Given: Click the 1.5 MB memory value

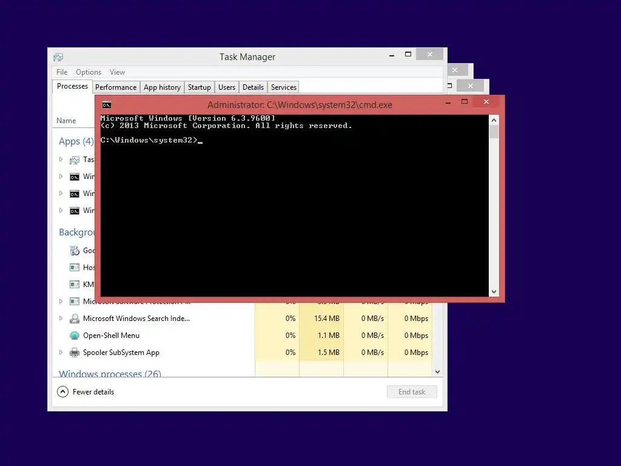Looking at the screenshot, I should click(328, 353).
